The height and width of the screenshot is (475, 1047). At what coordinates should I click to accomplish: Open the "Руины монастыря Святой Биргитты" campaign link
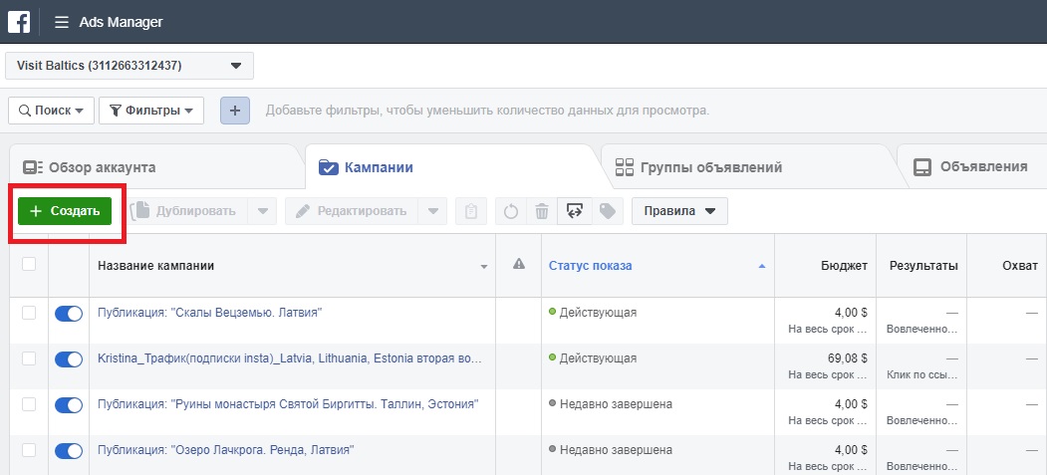pyautogui.click(x=288, y=404)
